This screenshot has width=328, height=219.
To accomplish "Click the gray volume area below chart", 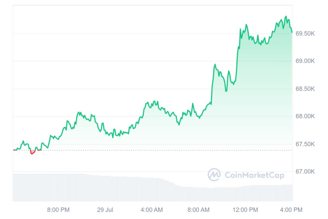I will 114,189.
